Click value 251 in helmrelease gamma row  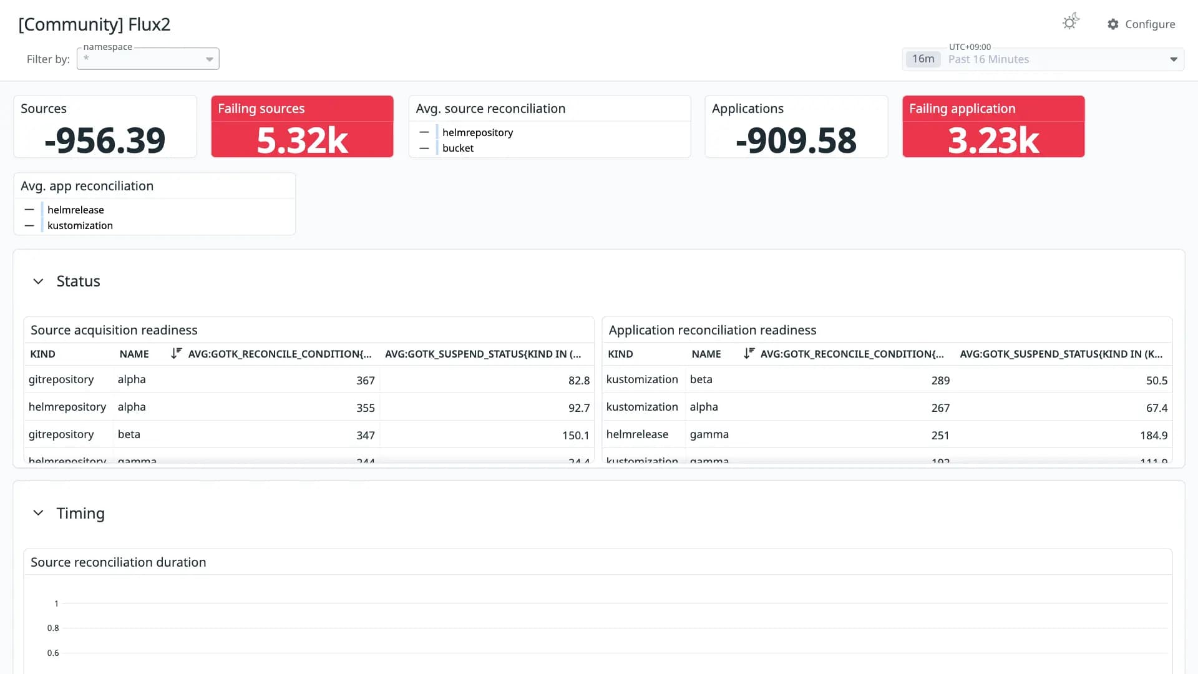[x=940, y=435]
